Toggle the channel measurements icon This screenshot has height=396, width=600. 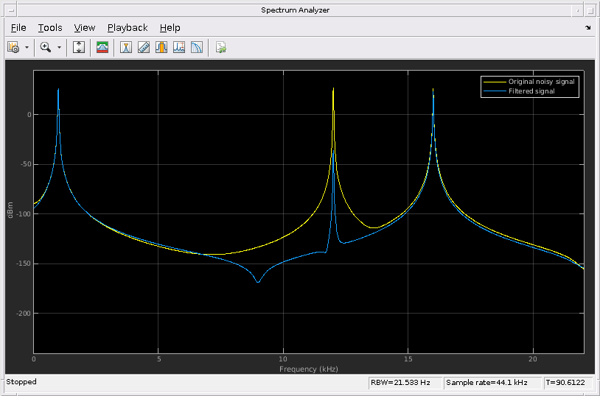tap(161, 47)
